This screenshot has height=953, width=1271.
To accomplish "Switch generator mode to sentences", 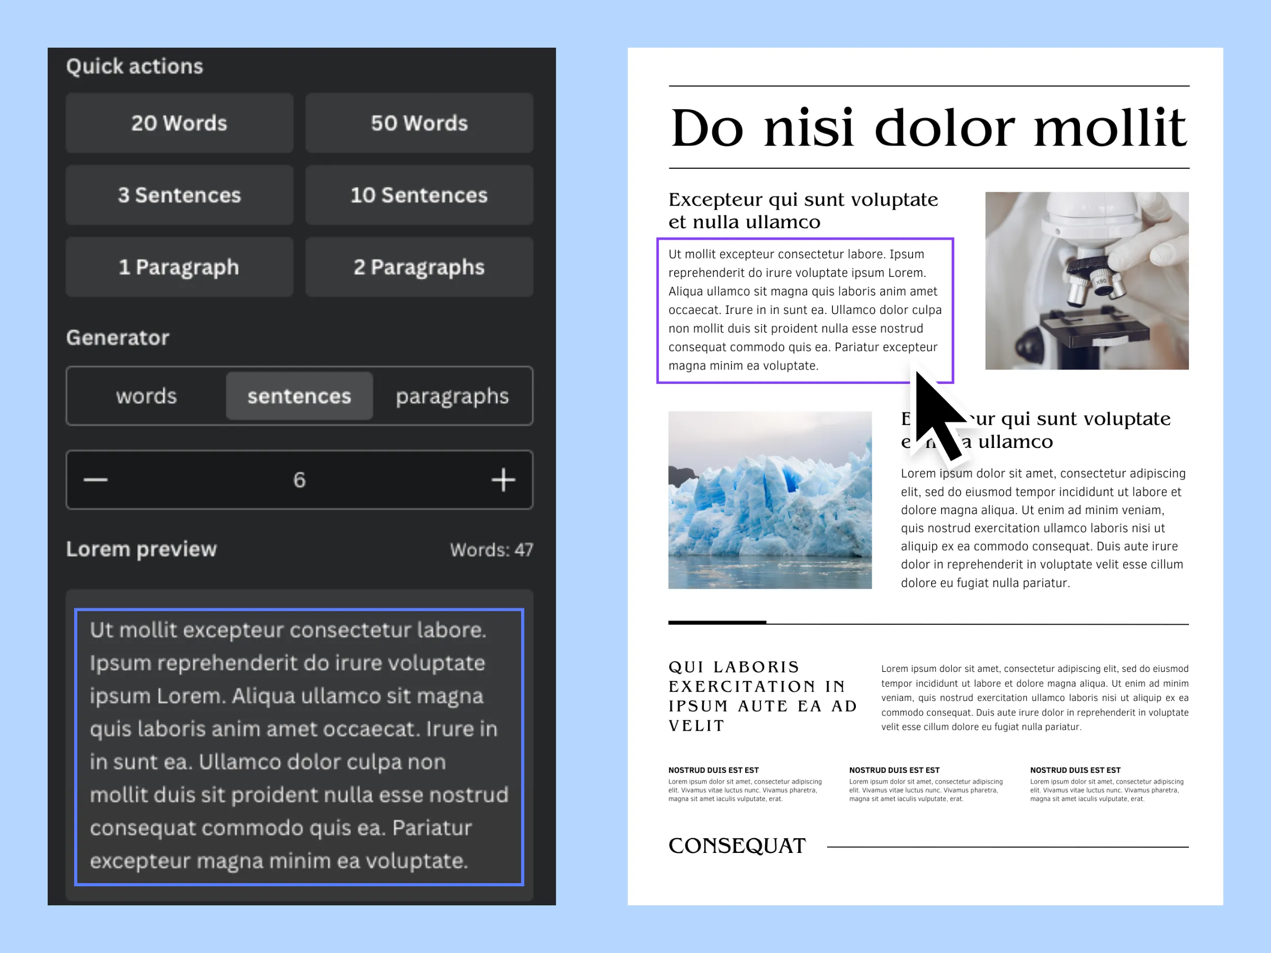I will click(299, 396).
